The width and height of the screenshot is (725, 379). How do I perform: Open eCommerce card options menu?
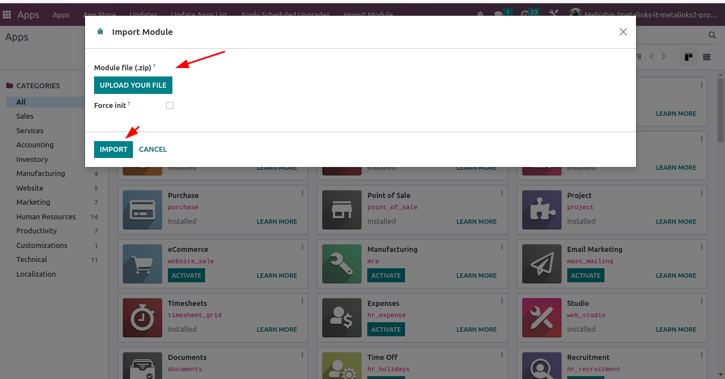tap(303, 247)
